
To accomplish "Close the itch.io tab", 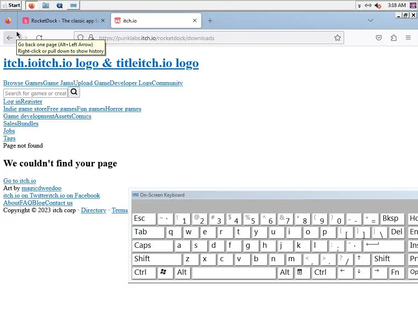I will click(195, 20).
